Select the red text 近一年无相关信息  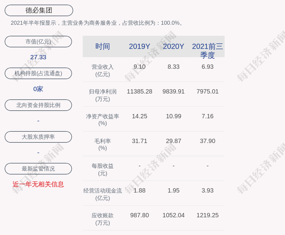[x=38, y=184]
